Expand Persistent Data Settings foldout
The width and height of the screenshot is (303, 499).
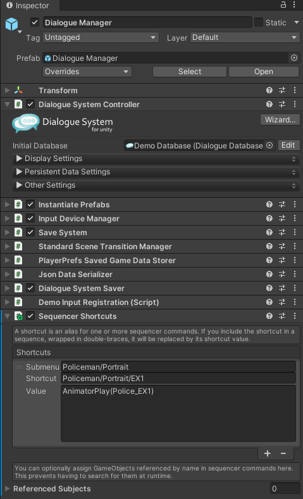pyautogui.click(x=19, y=172)
